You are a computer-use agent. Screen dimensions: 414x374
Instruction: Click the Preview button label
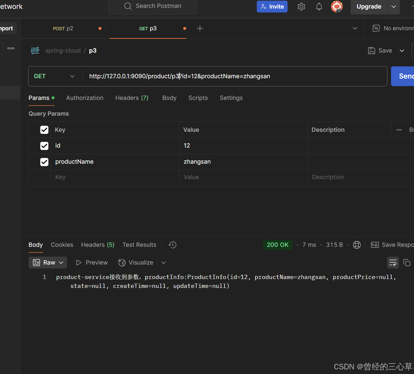pos(97,263)
